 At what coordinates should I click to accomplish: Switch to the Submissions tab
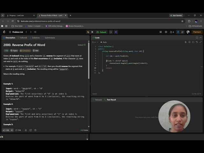click(x=49, y=38)
